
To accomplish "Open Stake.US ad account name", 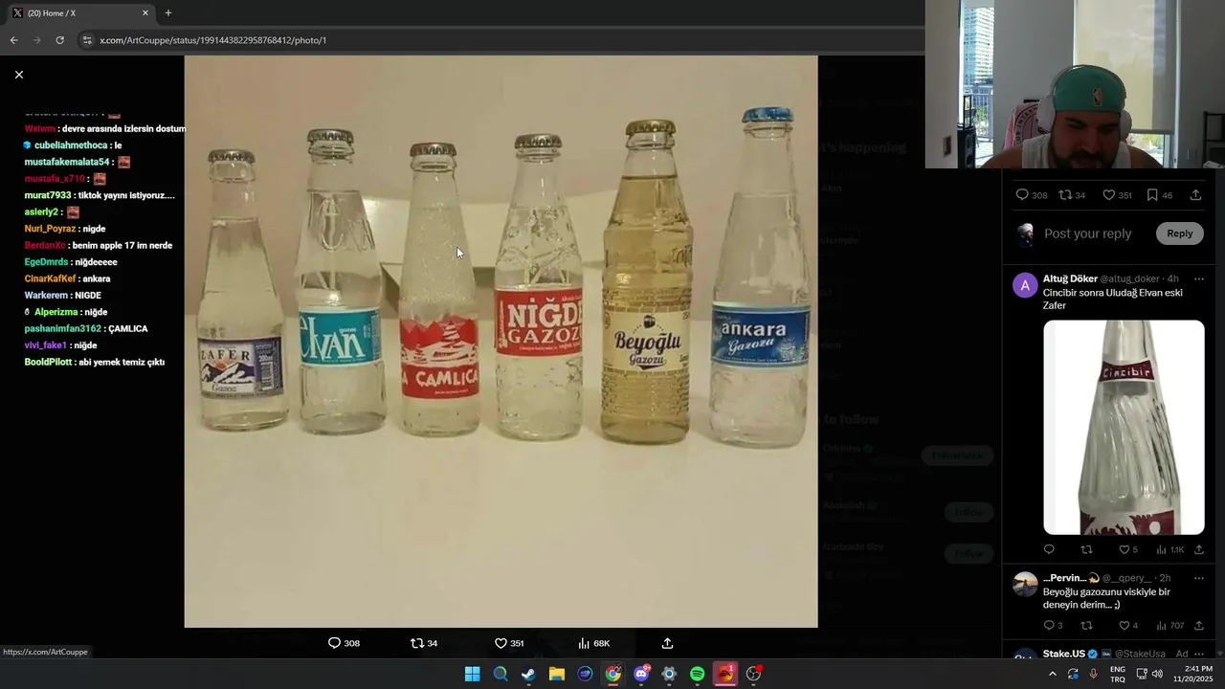I will point(1064,654).
